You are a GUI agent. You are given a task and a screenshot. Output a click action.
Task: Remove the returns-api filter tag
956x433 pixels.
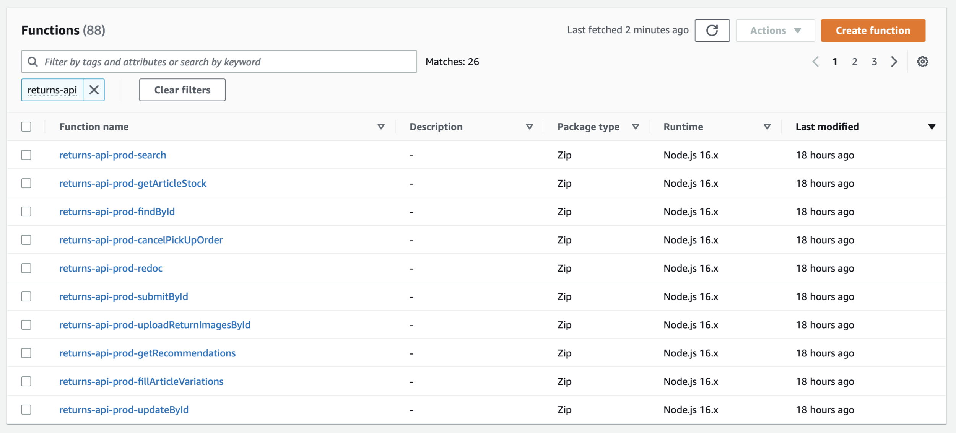(94, 90)
